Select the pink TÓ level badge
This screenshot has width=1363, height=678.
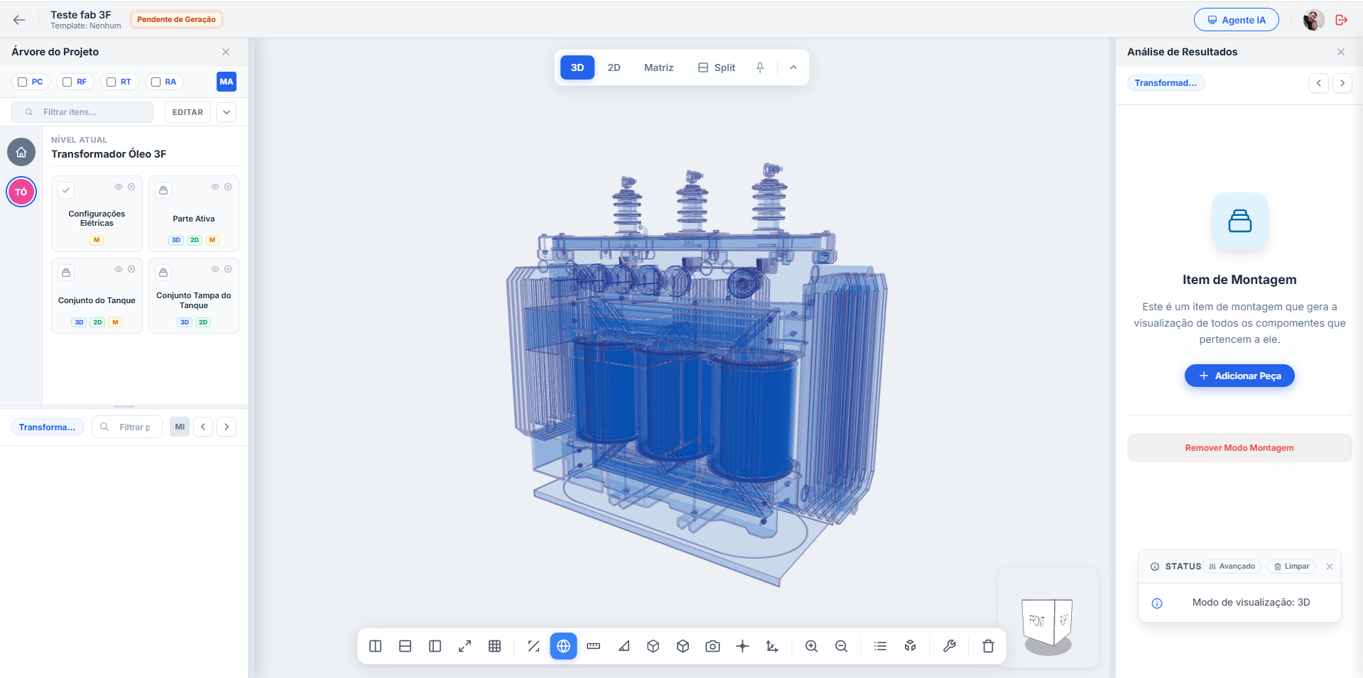pos(21,192)
